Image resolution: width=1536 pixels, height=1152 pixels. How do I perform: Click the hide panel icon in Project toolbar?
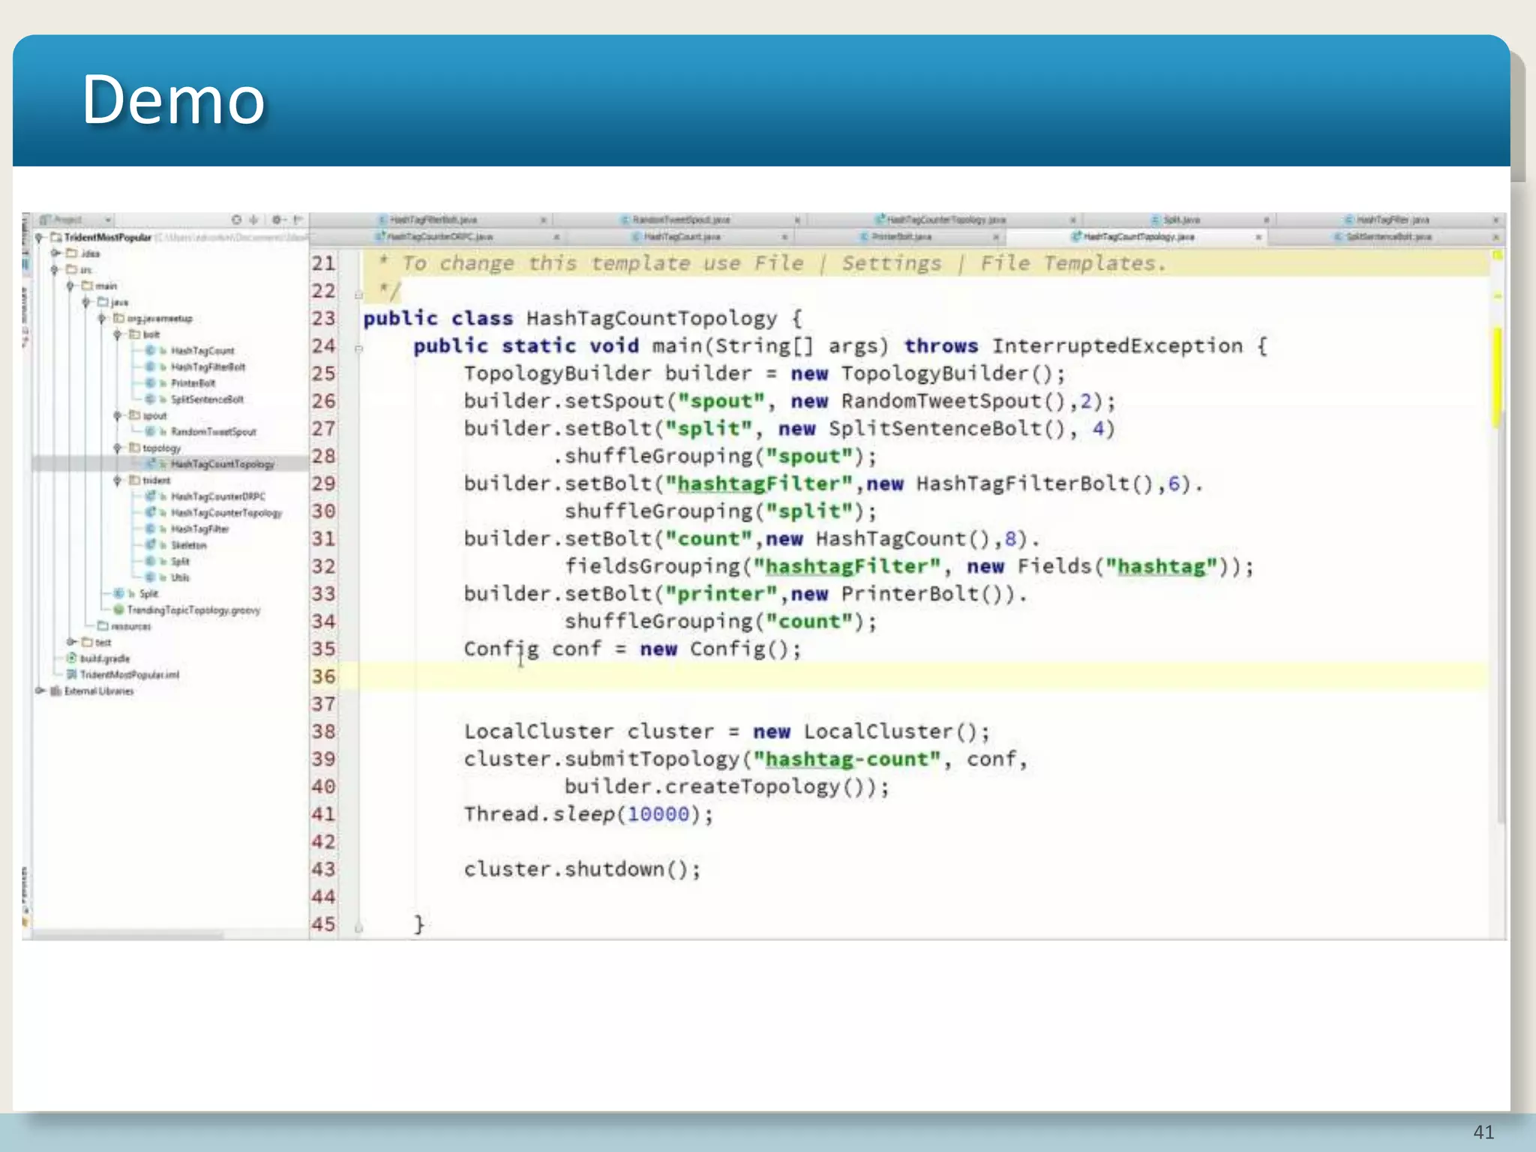click(298, 220)
